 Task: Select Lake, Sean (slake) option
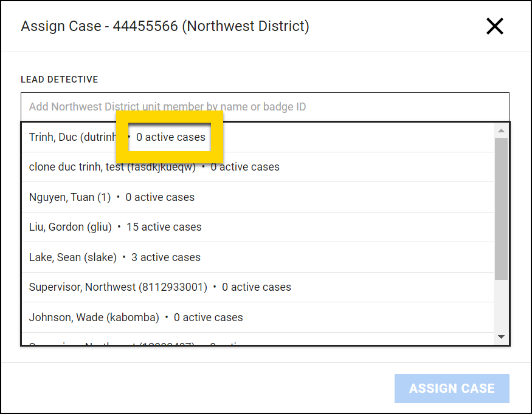pos(73,257)
